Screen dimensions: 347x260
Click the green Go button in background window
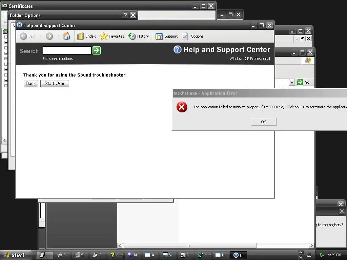click(303, 82)
